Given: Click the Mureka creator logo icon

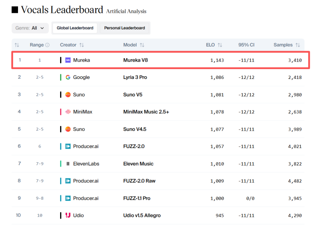Looking at the screenshot, I should coord(68,60).
